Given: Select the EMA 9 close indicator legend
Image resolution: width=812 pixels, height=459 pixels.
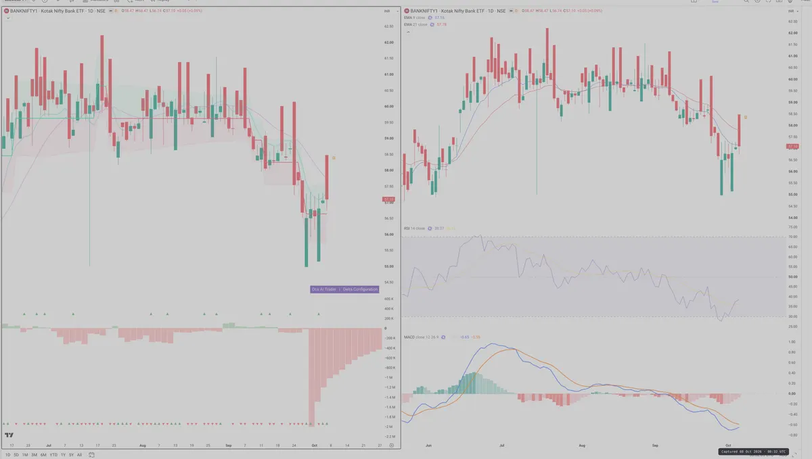Looking at the screenshot, I should click(x=415, y=18).
